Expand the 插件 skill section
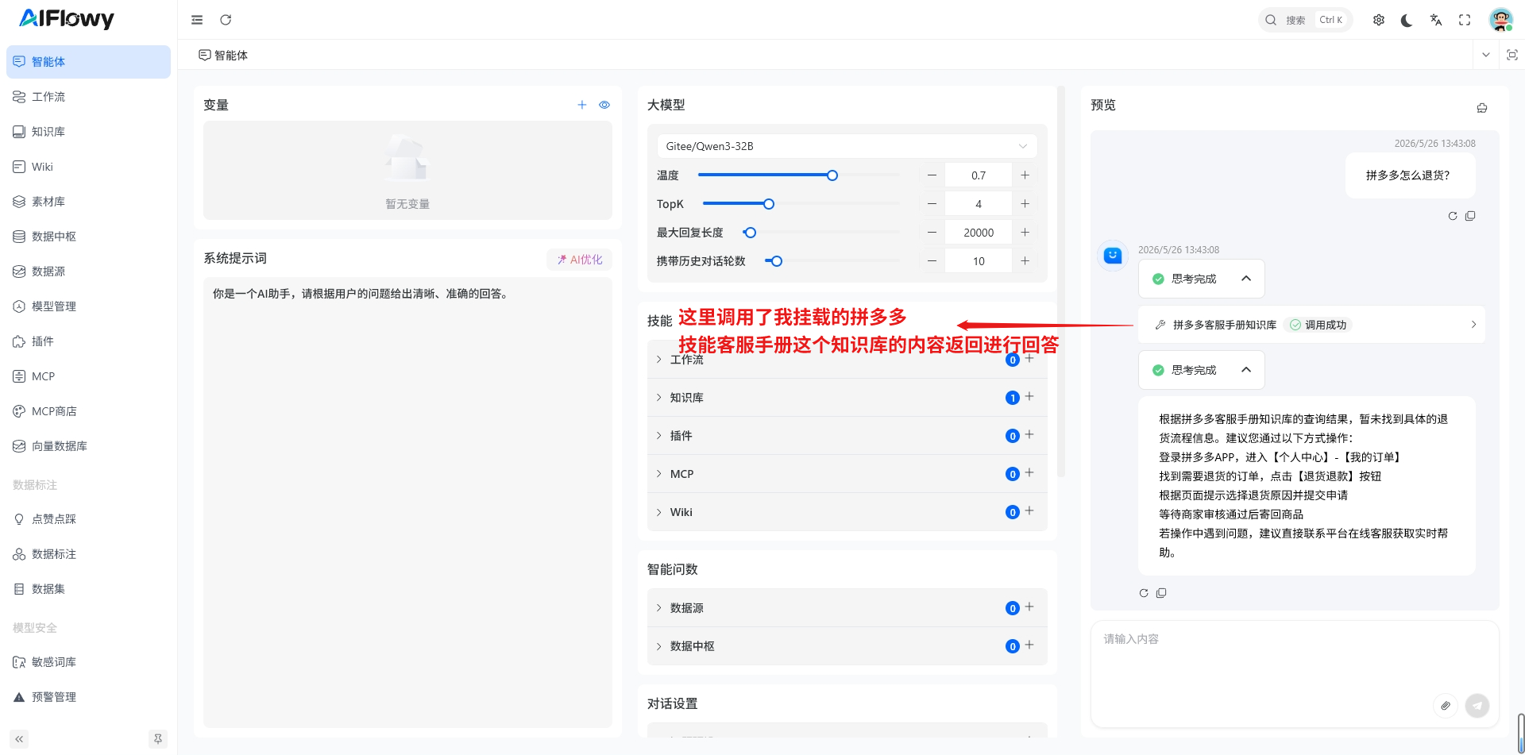The image size is (1525, 755). tap(659, 436)
